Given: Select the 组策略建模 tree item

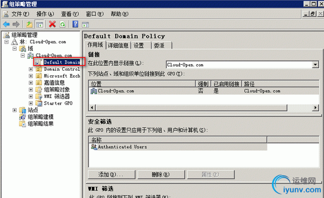Looking at the screenshot, I should click(41, 117).
